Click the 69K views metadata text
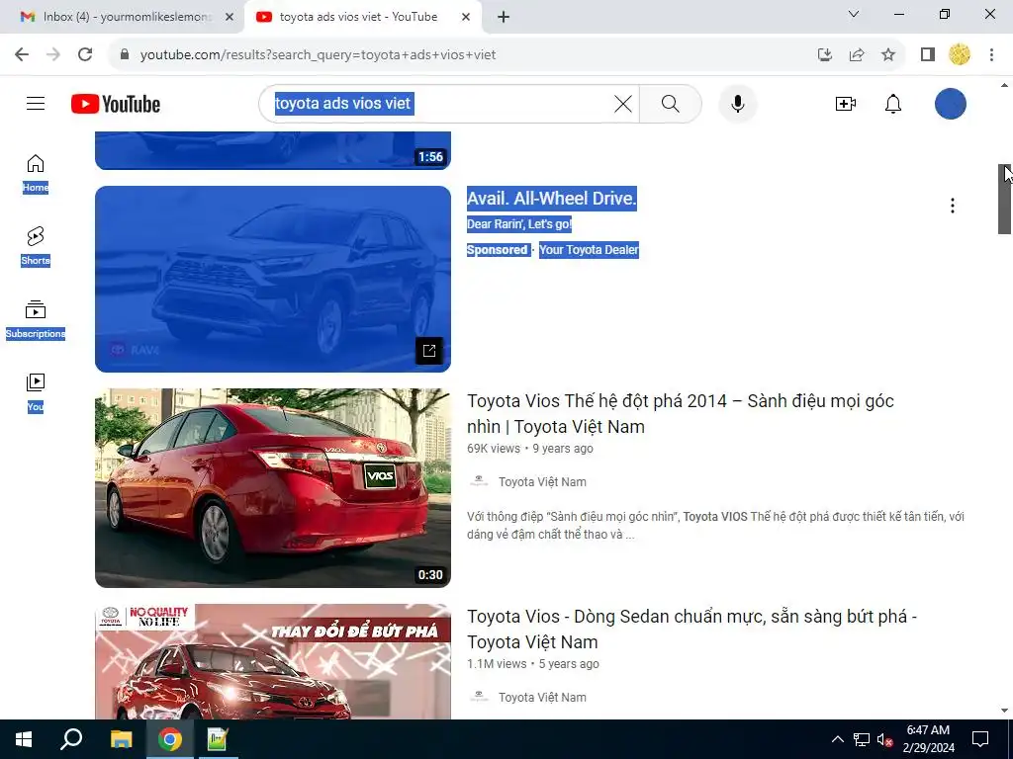 click(x=494, y=449)
